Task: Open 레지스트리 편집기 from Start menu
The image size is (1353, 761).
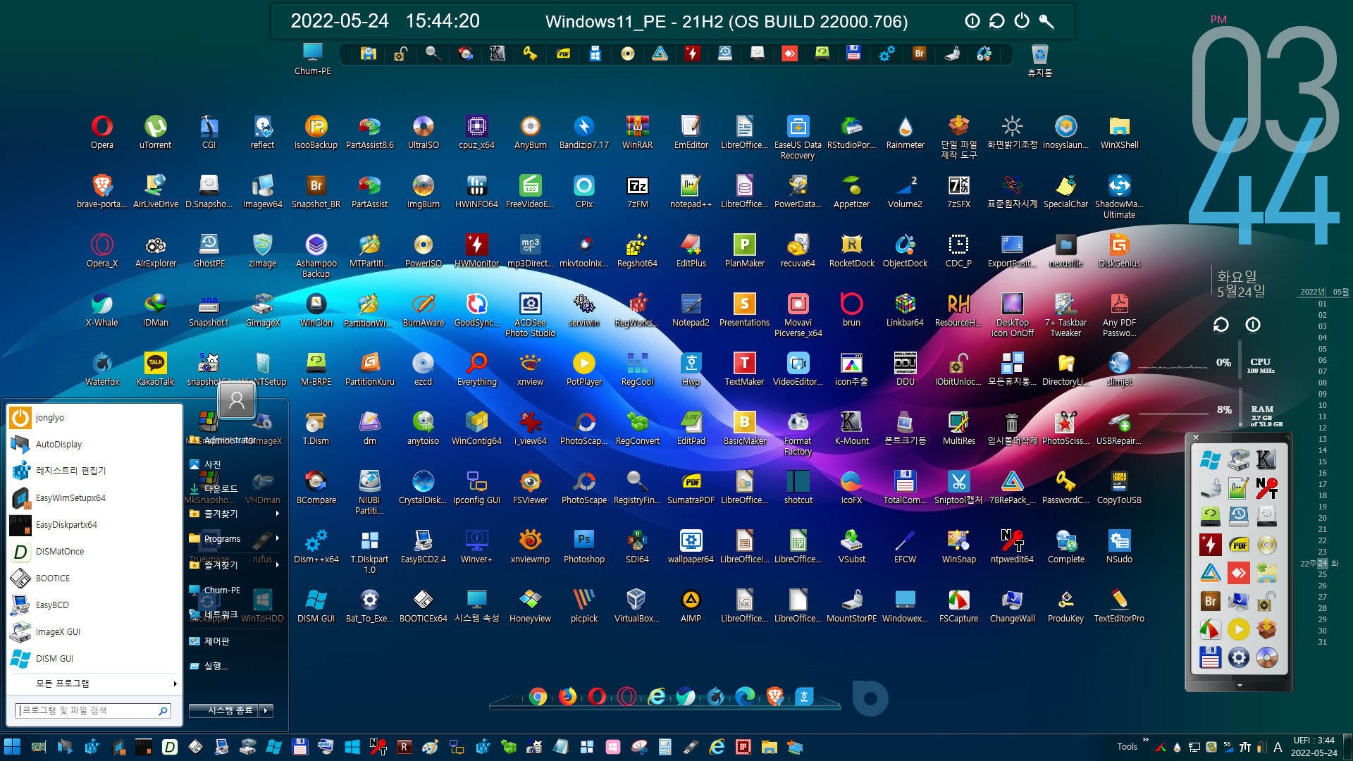Action: (x=94, y=471)
